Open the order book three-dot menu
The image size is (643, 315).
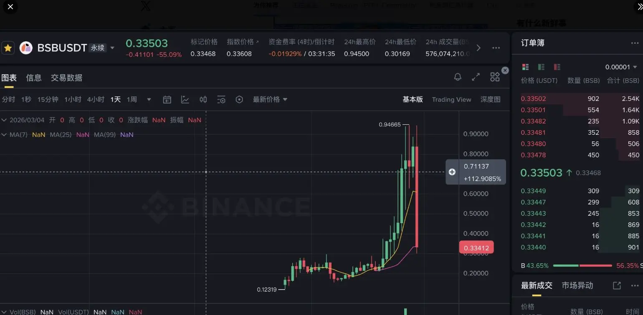[635, 43]
